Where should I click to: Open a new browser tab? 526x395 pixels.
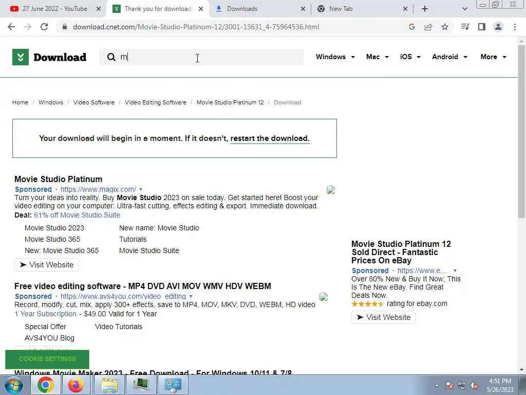425,9
